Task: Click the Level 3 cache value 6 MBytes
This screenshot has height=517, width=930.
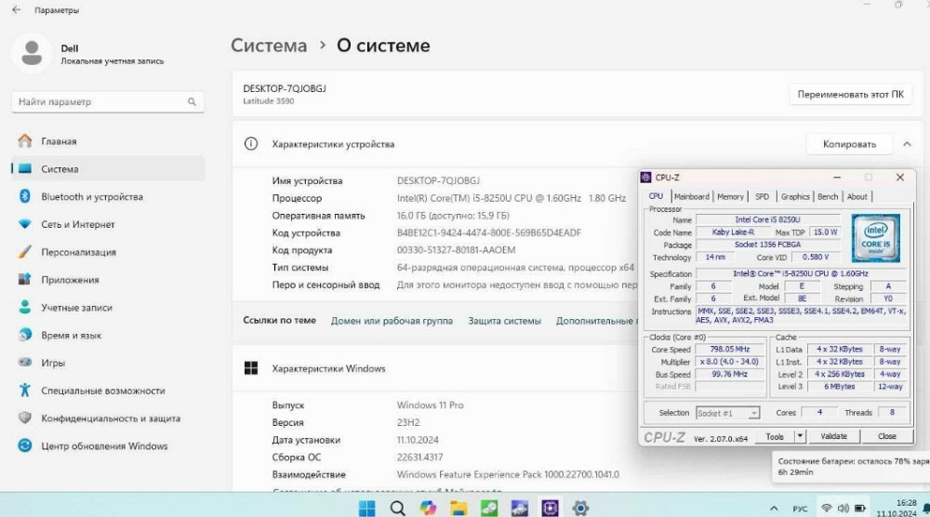Action: point(839,387)
